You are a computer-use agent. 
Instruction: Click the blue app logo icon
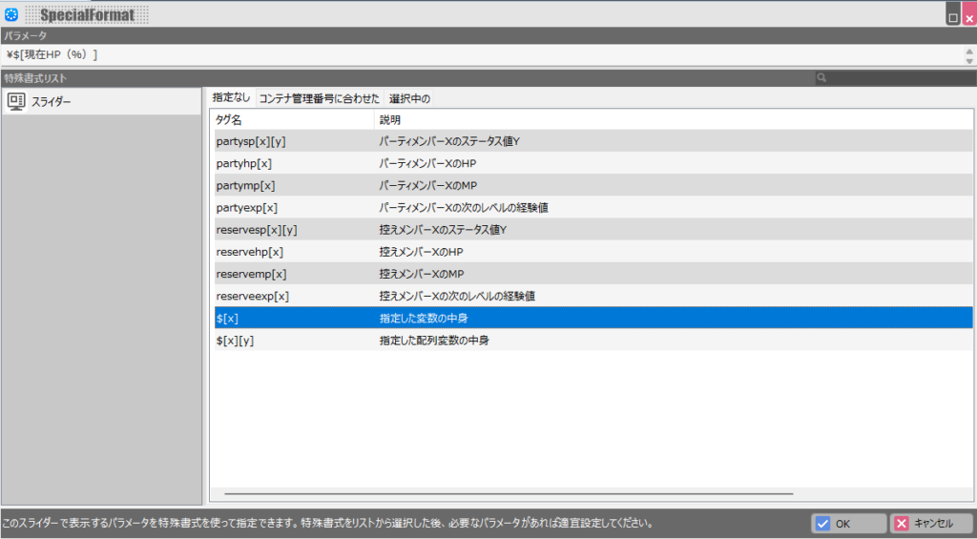(11, 14)
